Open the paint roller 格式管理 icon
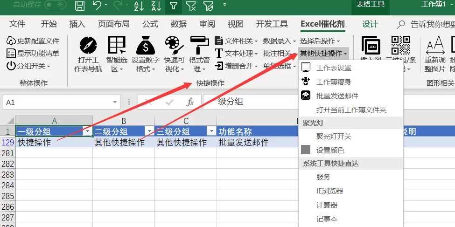Image resolution: width=455 pixels, height=227 pixels. tap(199, 45)
